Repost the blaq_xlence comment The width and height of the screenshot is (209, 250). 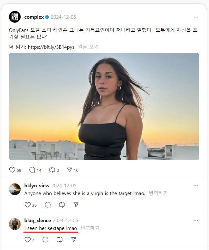[x=60, y=240]
